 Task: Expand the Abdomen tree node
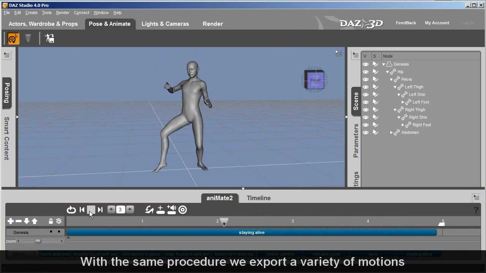pos(391,132)
